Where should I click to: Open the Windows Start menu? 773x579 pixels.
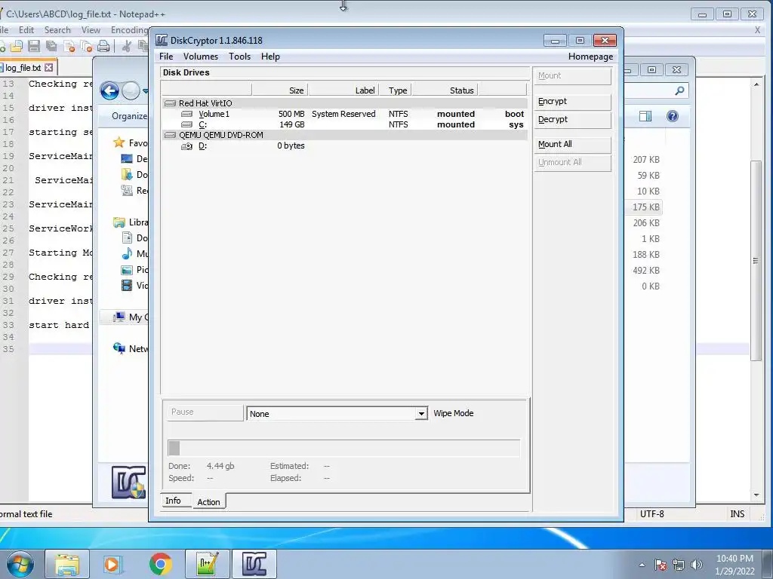click(x=20, y=564)
